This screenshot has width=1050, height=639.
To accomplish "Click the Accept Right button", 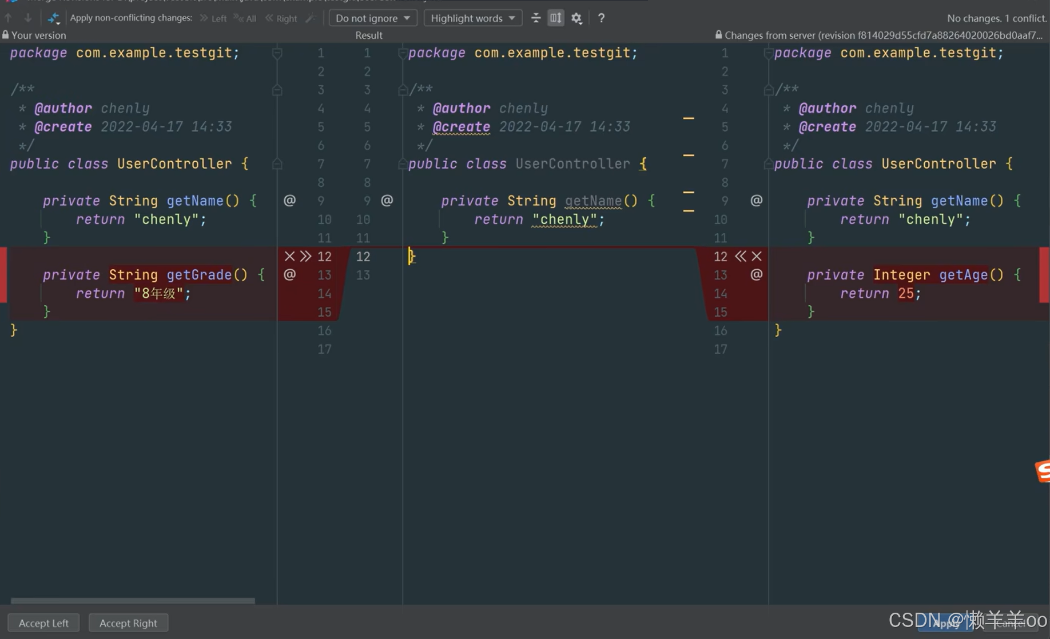I will pyautogui.click(x=128, y=623).
